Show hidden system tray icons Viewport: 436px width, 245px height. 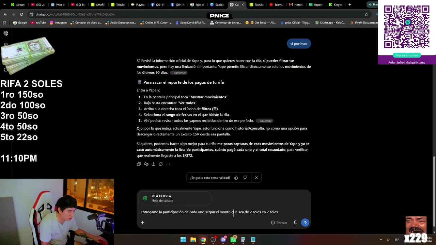click(x=381, y=240)
